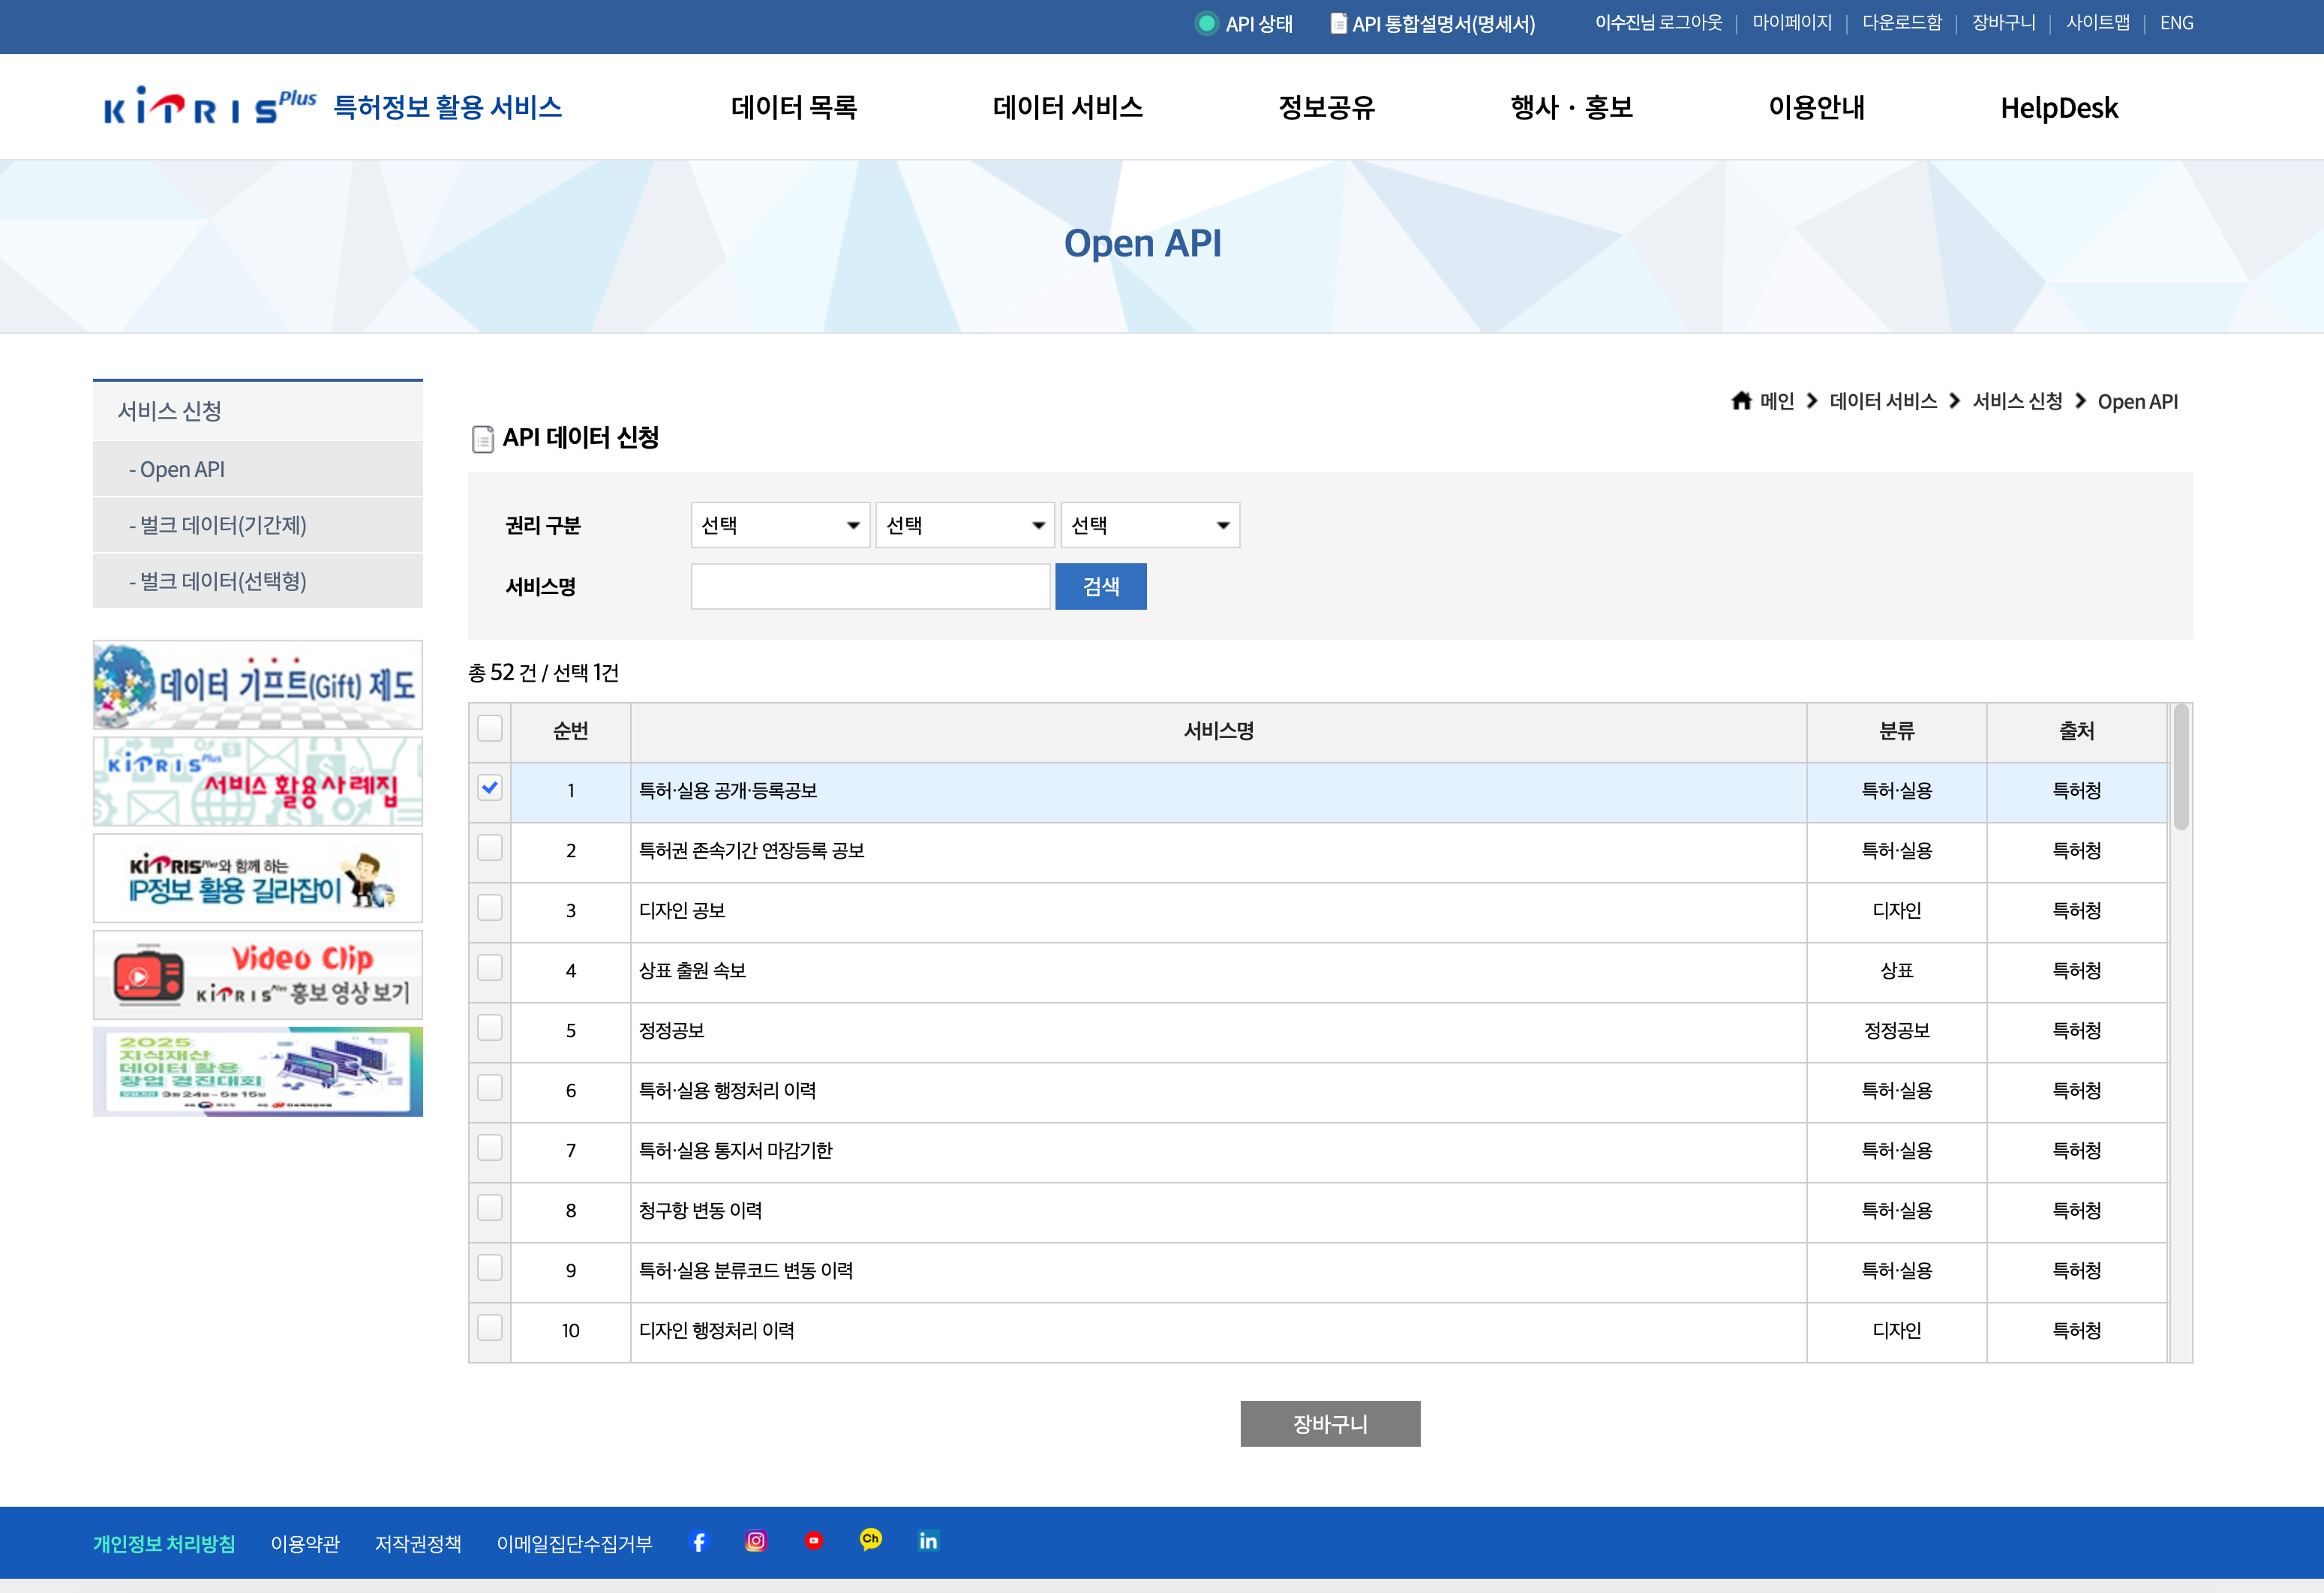This screenshot has width=2324, height=1593.
Task: Open the Instagram icon link
Action: 756,1541
